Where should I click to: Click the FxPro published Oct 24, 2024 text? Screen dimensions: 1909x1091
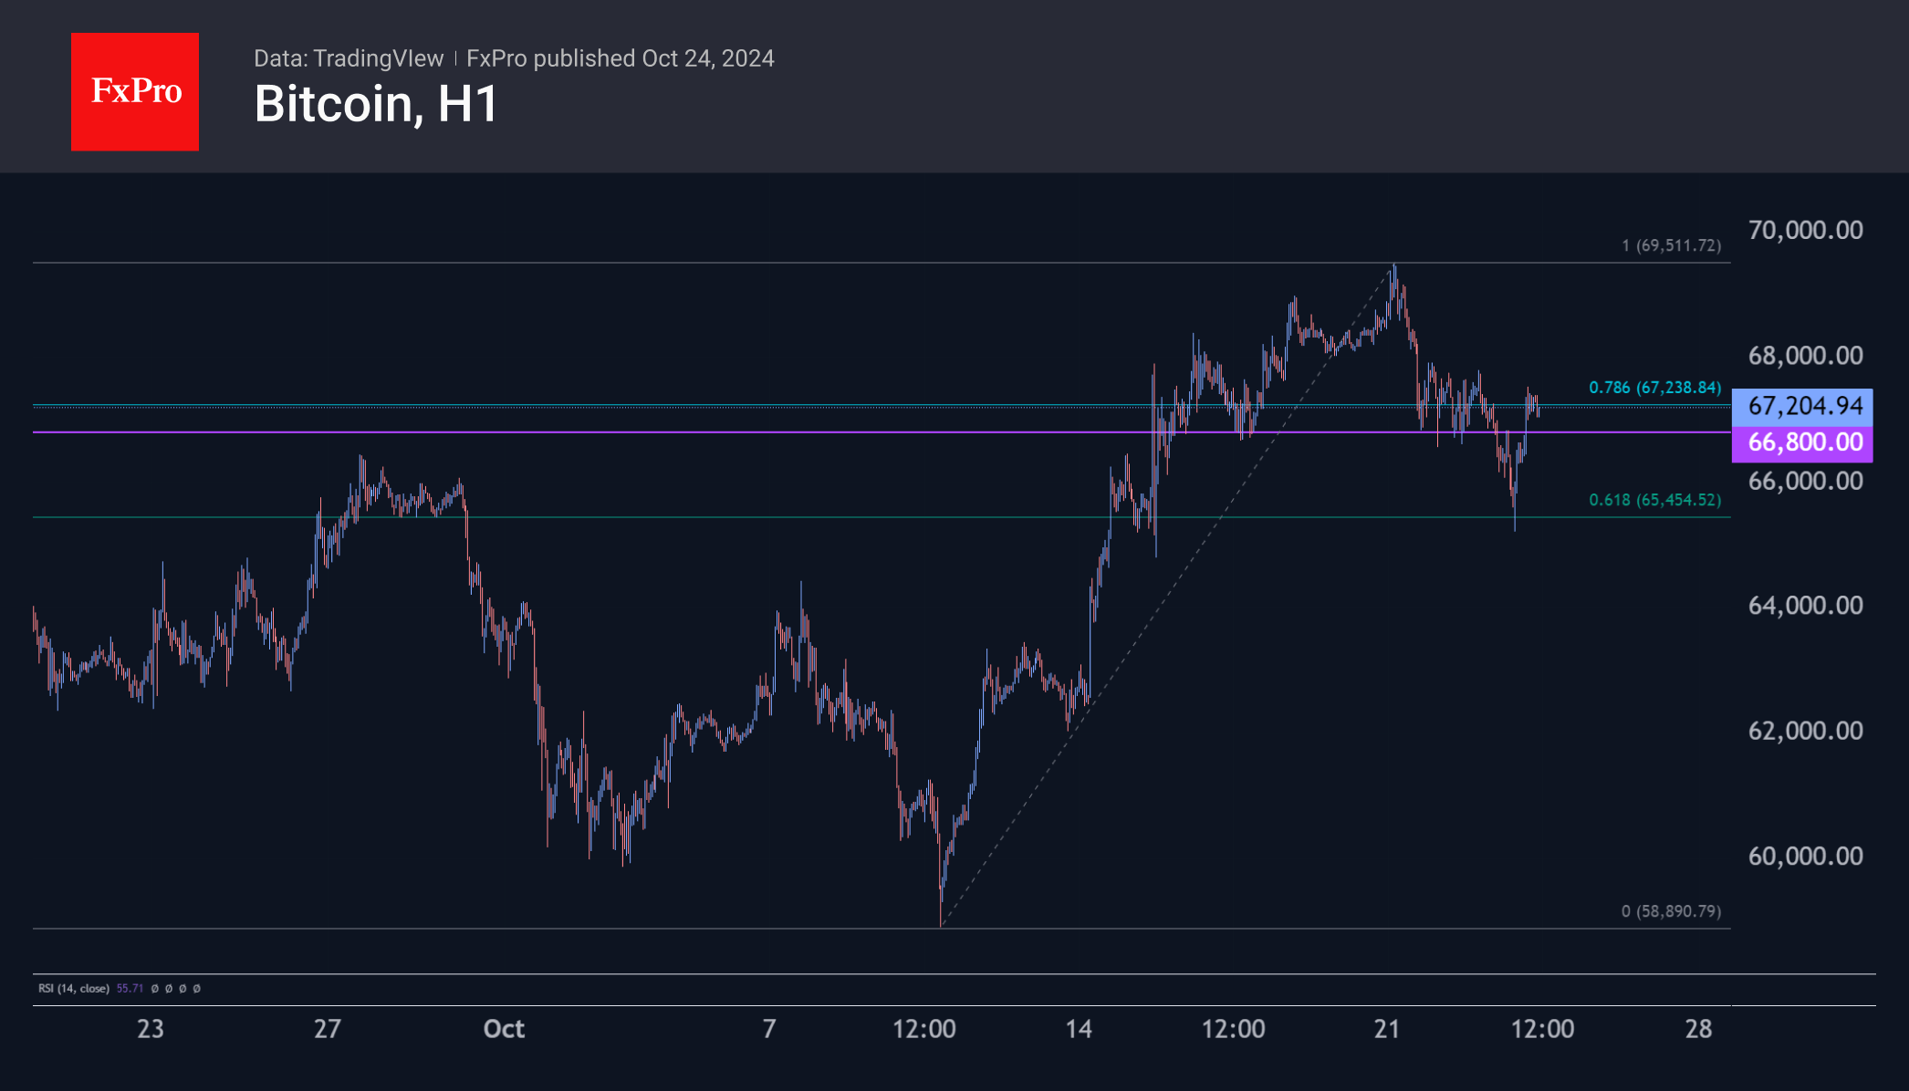[621, 58]
